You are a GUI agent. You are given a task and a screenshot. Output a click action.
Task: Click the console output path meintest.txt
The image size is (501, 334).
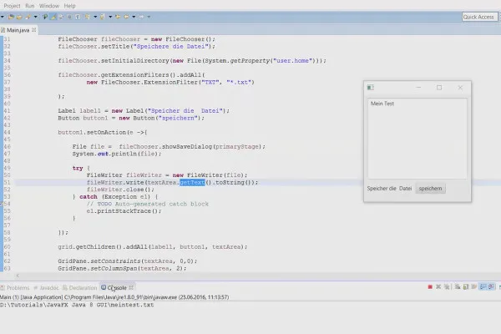pyautogui.click(x=77, y=305)
